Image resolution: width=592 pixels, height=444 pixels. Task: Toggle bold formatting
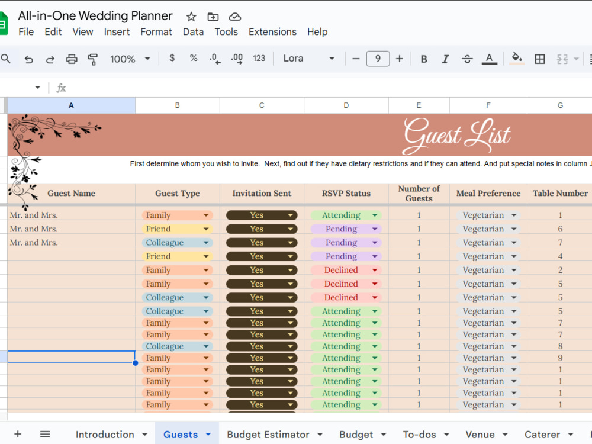424,59
